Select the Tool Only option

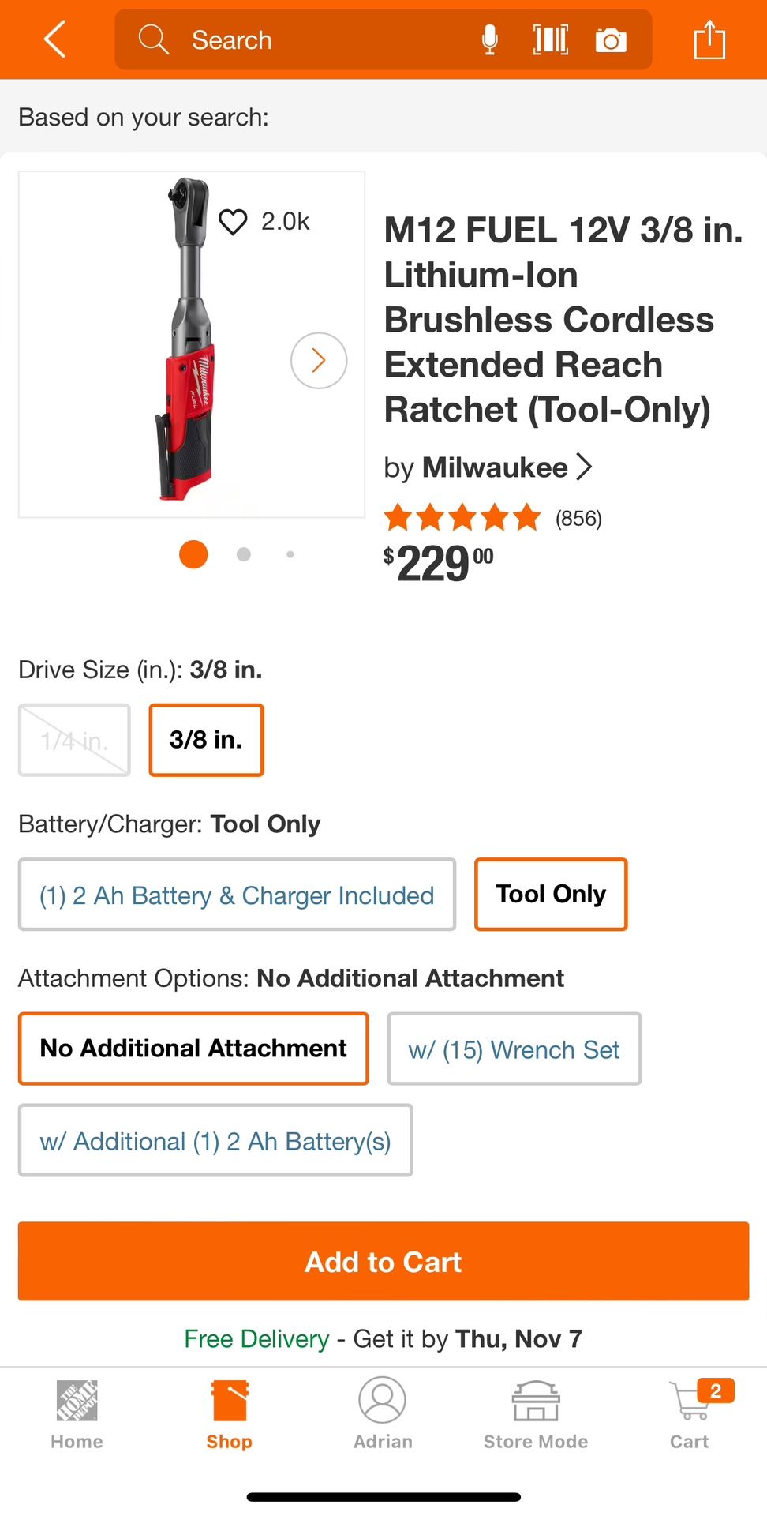tap(551, 894)
